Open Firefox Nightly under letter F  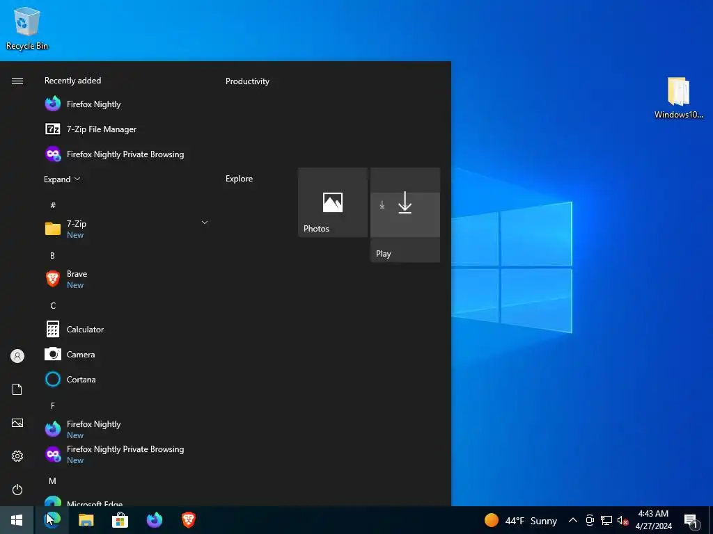coord(127,429)
